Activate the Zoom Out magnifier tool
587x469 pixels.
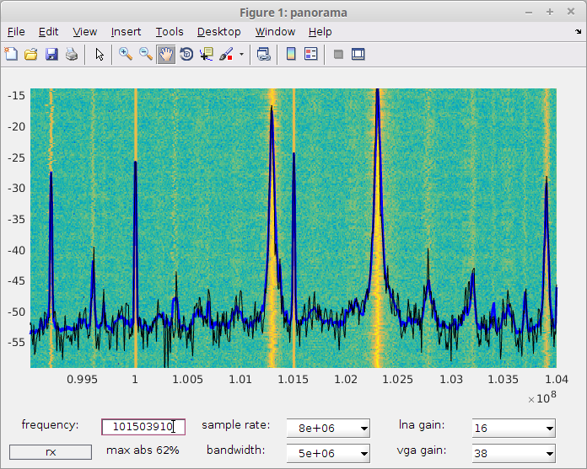click(146, 54)
